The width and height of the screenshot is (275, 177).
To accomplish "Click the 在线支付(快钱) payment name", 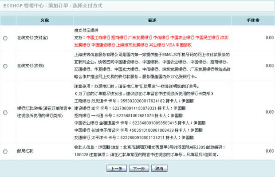I will [x=31, y=66].
